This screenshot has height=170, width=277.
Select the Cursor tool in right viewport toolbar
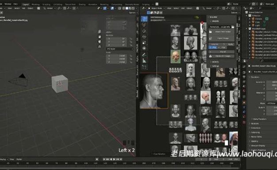(144, 25)
